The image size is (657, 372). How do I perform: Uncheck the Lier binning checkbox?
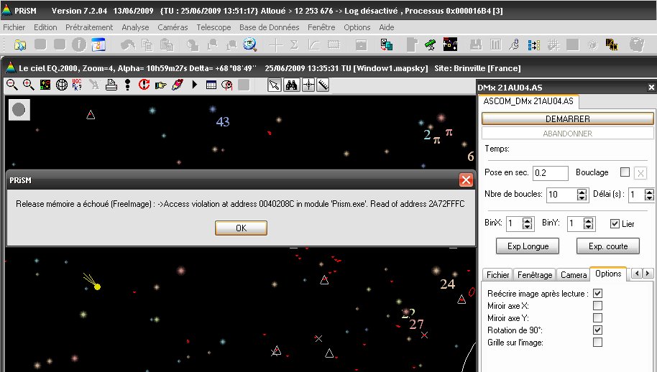pos(615,223)
